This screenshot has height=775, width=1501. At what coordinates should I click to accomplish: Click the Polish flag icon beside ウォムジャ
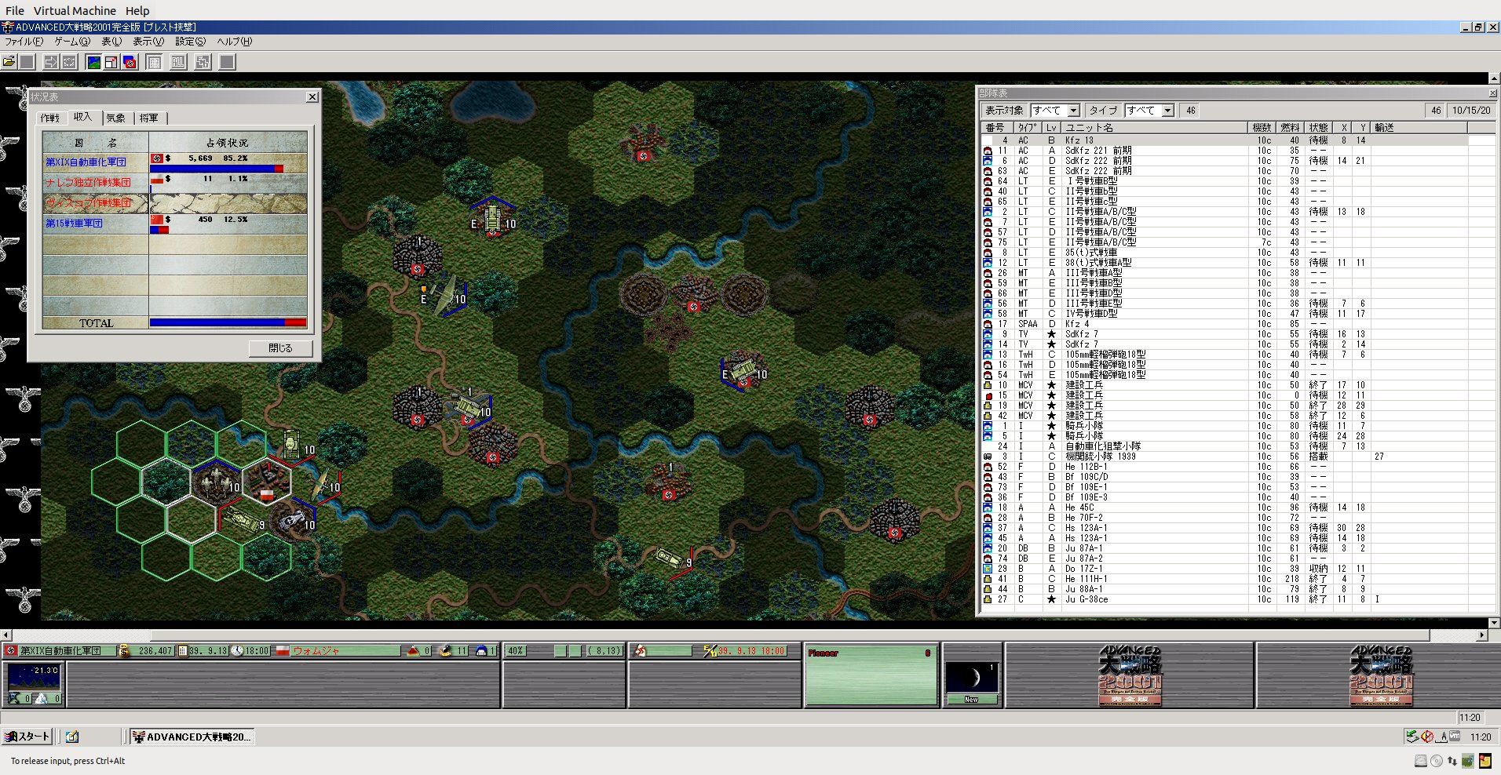click(x=283, y=650)
